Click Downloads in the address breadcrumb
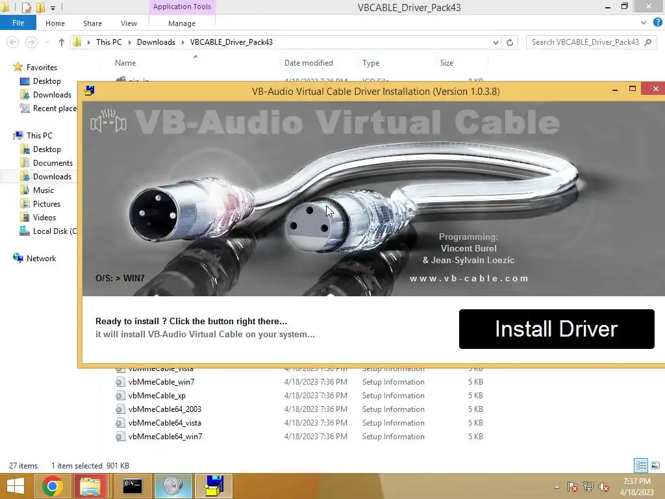The width and height of the screenshot is (665, 499). (156, 42)
